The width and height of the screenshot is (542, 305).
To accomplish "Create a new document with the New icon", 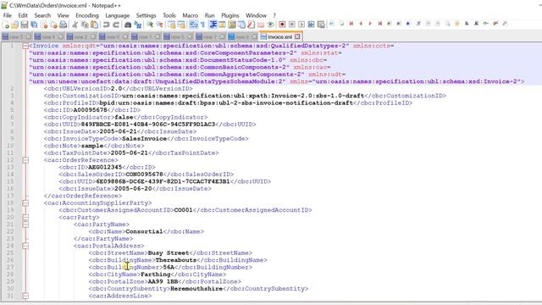I will [6, 25].
